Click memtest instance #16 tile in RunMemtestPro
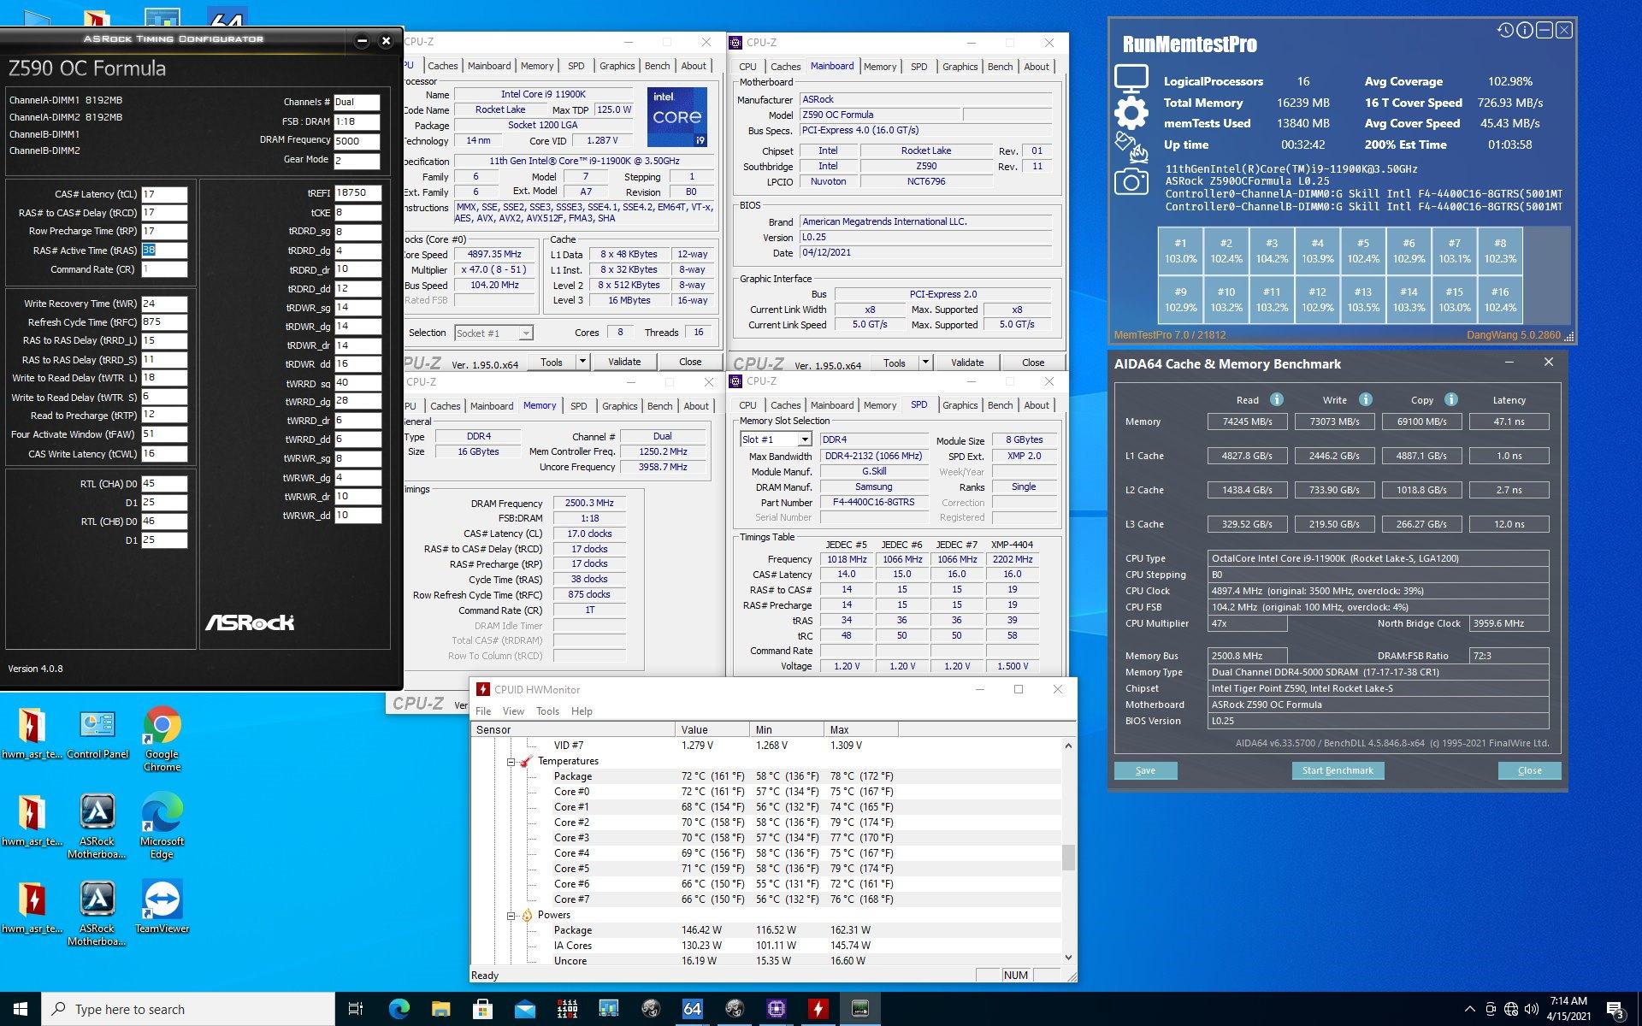Image resolution: width=1642 pixels, height=1026 pixels. point(1500,299)
